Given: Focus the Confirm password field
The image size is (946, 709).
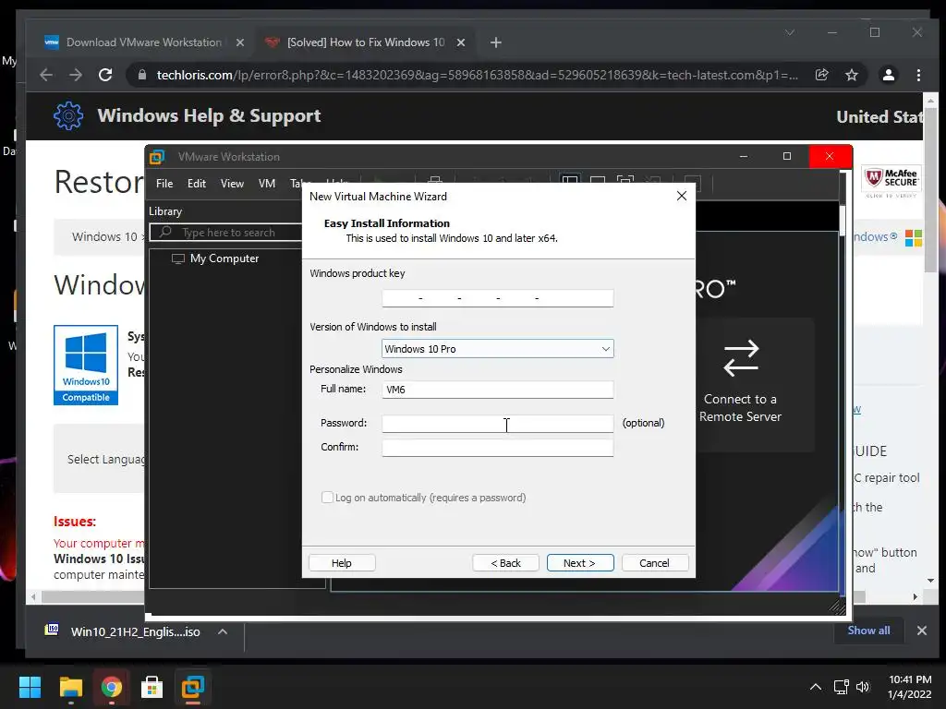Looking at the screenshot, I should pyautogui.click(x=498, y=448).
